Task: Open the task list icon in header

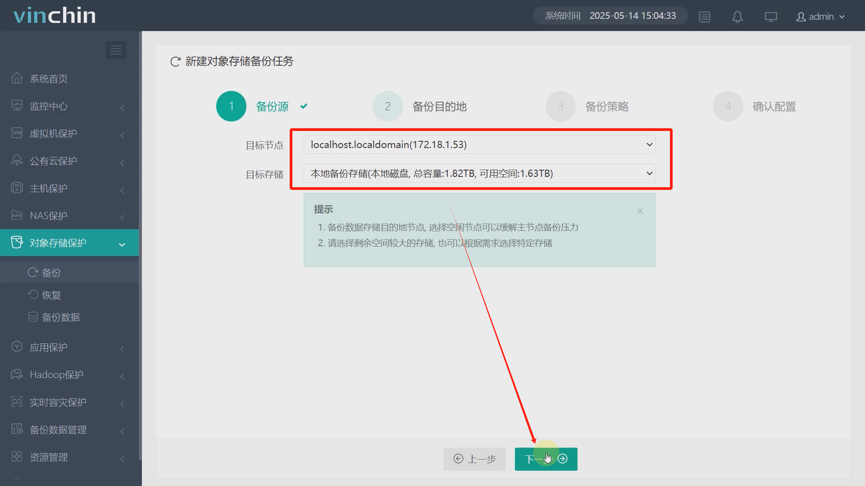Action: coord(704,17)
